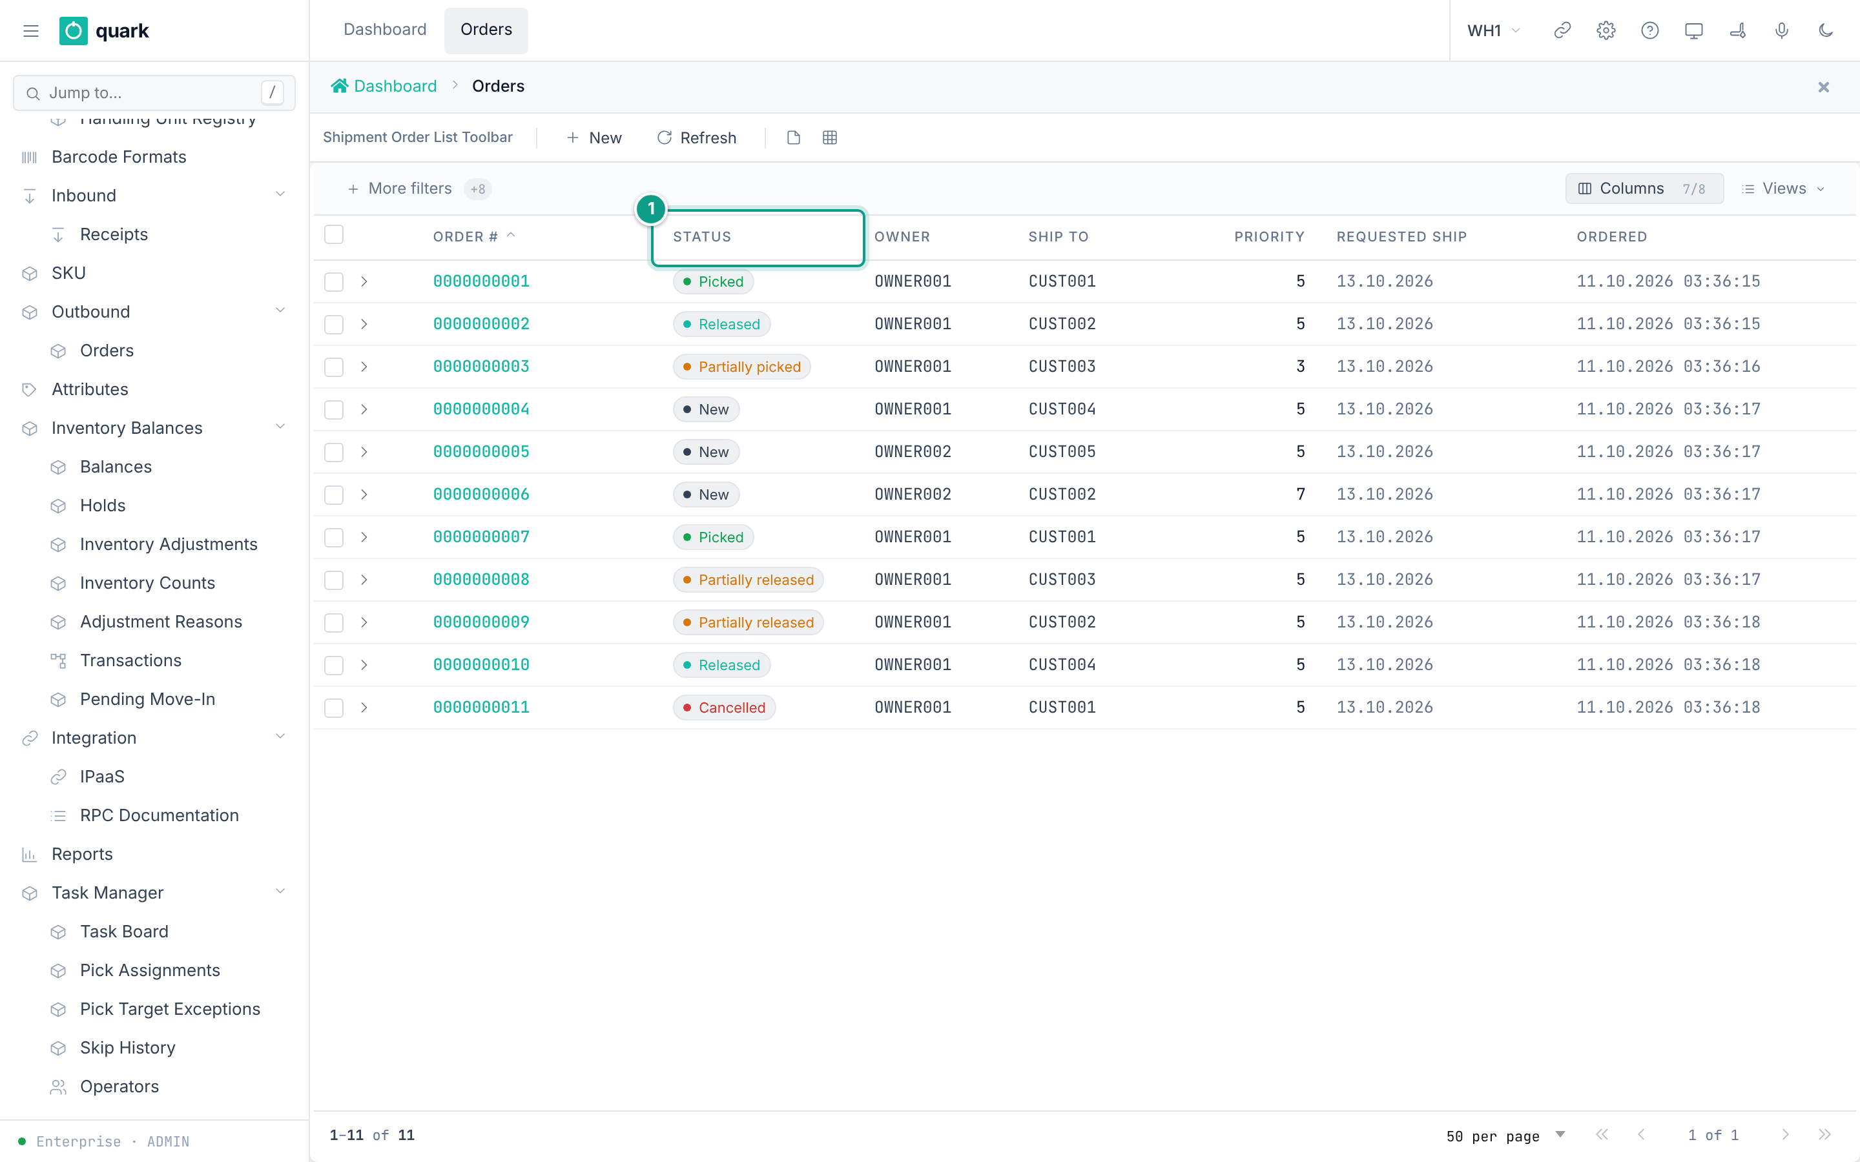Image resolution: width=1860 pixels, height=1162 pixels.
Task: Open the WH1 warehouse dropdown
Action: tap(1493, 31)
